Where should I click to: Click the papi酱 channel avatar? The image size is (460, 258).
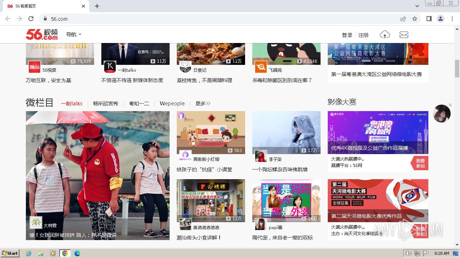tap(261, 224)
